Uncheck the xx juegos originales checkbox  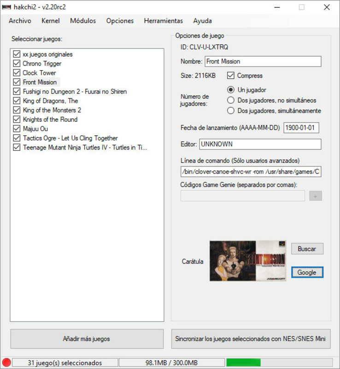tap(17, 54)
